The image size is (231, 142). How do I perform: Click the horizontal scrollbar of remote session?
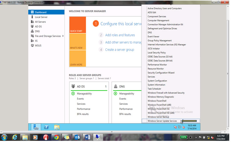coord(112,132)
